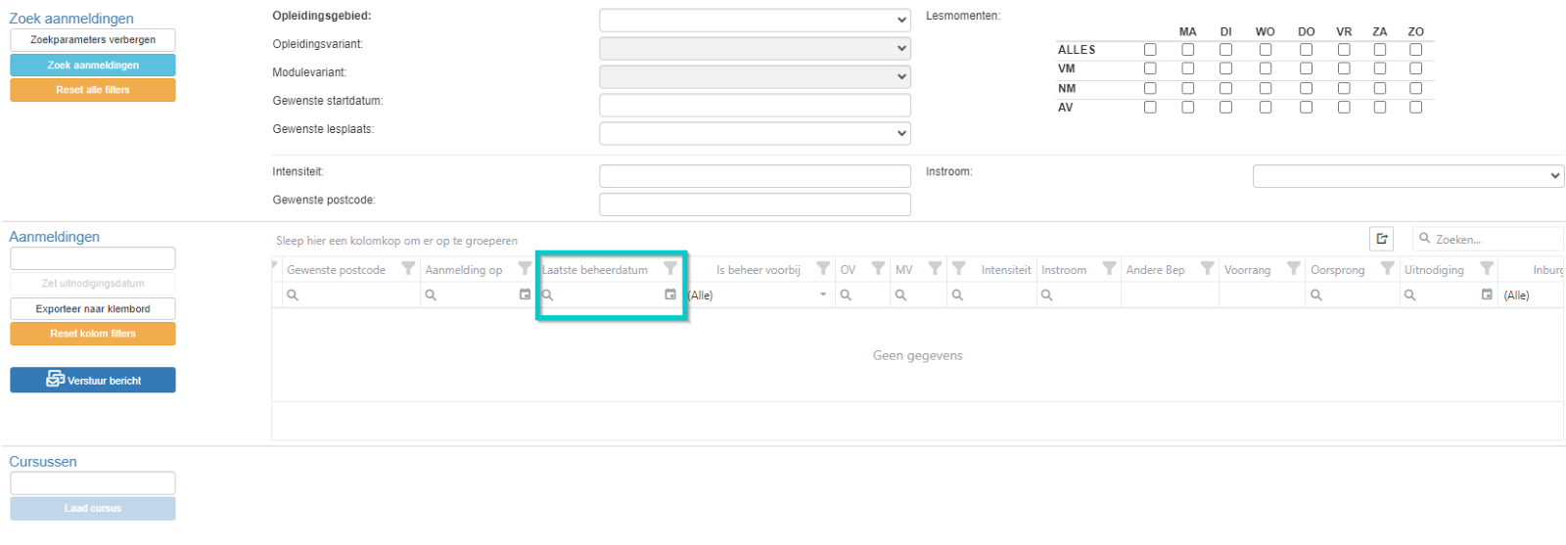Open calendar picker in Aanmelding op filter
Image resolution: width=1566 pixels, height=545 pixels.
click(525, 295)
